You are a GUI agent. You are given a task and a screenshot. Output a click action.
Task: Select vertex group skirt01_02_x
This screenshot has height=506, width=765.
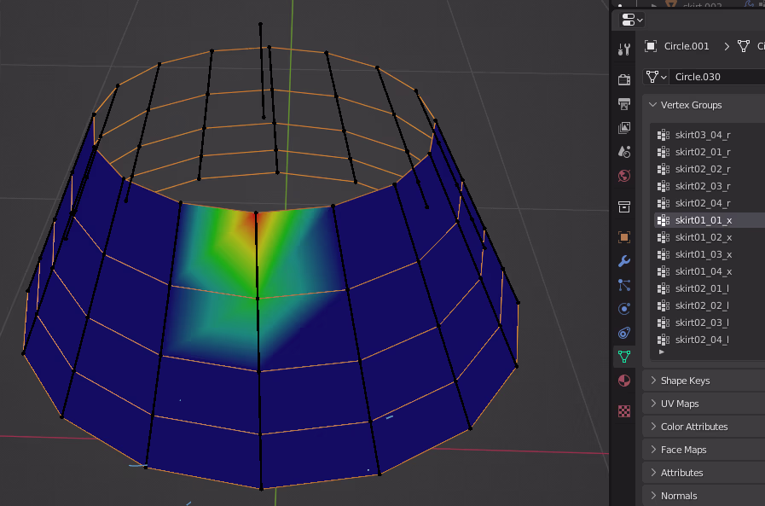(x=710, y=237)
